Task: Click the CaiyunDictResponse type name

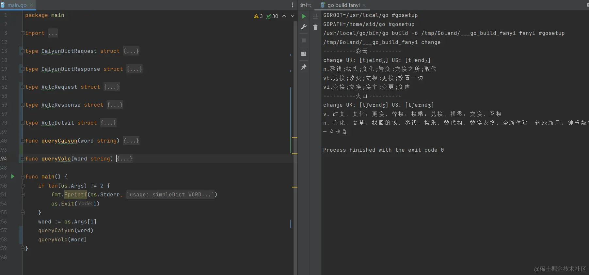Action: [x=71, y=69]
